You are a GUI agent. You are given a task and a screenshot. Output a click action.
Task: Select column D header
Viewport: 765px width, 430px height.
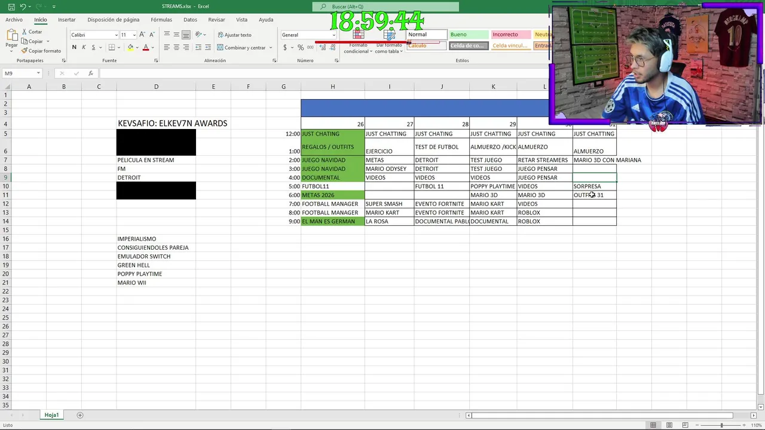pyautogui.click(x=156, y=87)
